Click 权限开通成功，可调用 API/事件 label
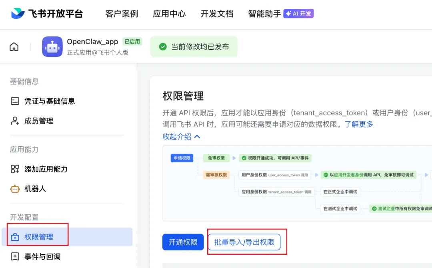432x268 pixels. [x=275, y=158]
